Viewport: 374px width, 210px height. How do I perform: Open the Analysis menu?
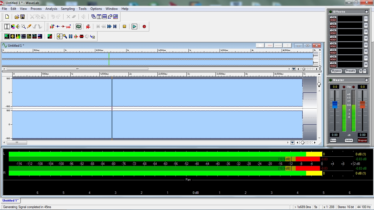coord(51,9)
